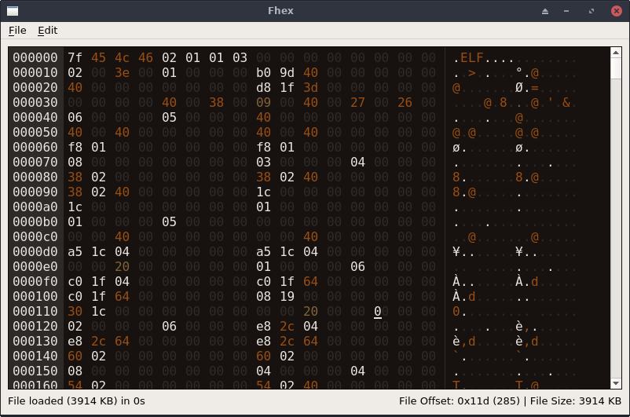The image size is (630, 417).
Task: Select first e8 byte in row 000130
Action: pos(75,341)
